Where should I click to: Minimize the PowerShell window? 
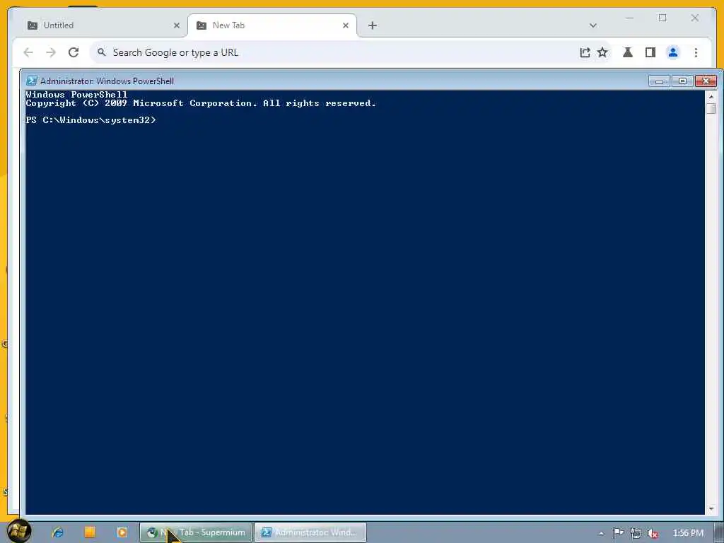point(659,81)
